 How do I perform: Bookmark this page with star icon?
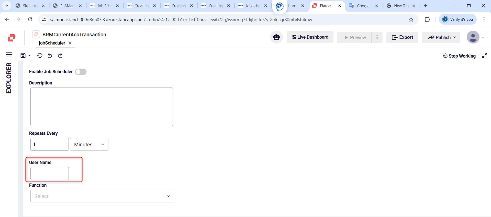(411, 20)
